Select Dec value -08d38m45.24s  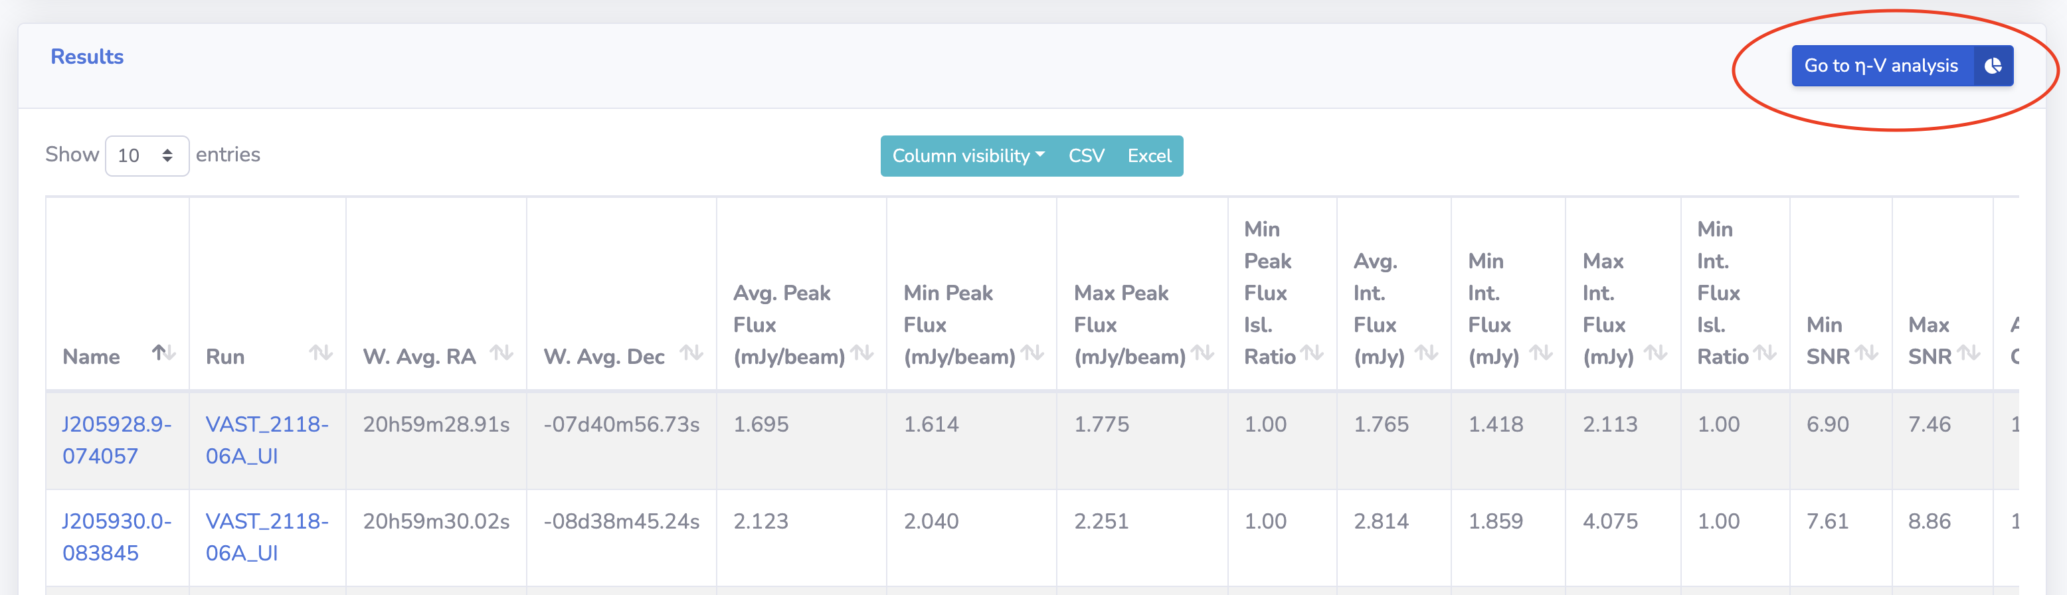tap(621, 521)
